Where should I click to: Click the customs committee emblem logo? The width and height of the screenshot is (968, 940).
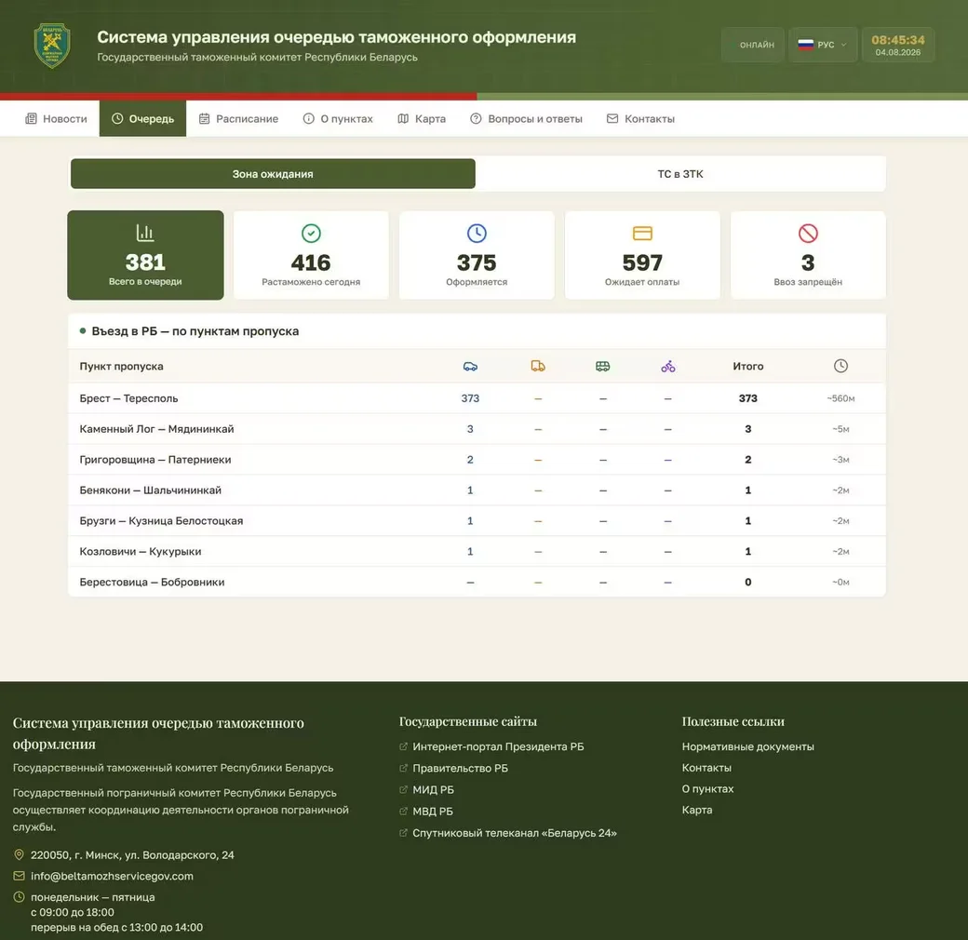click(52, 47)
